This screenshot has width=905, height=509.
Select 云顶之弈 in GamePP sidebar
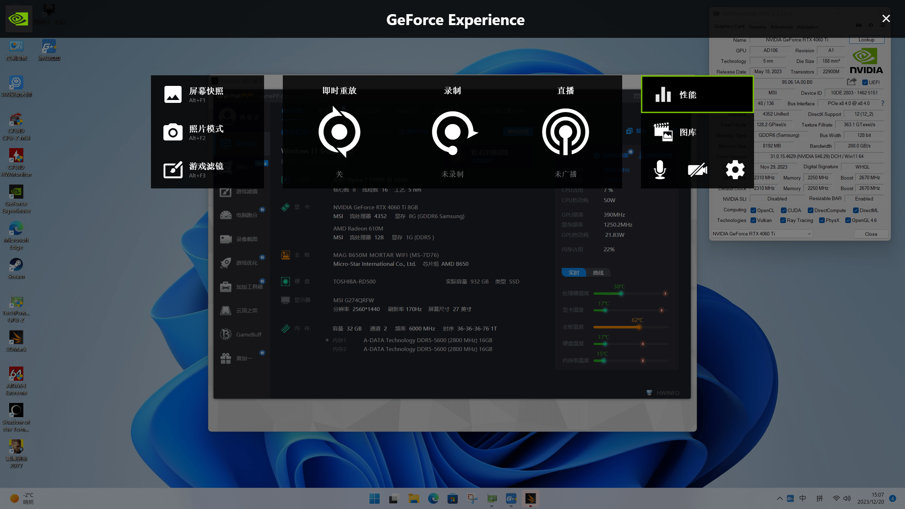[x=241, y=310]
